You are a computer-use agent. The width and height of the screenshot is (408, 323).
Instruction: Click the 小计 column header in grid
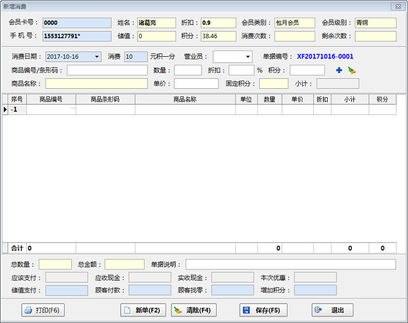[x=350, y=99]
